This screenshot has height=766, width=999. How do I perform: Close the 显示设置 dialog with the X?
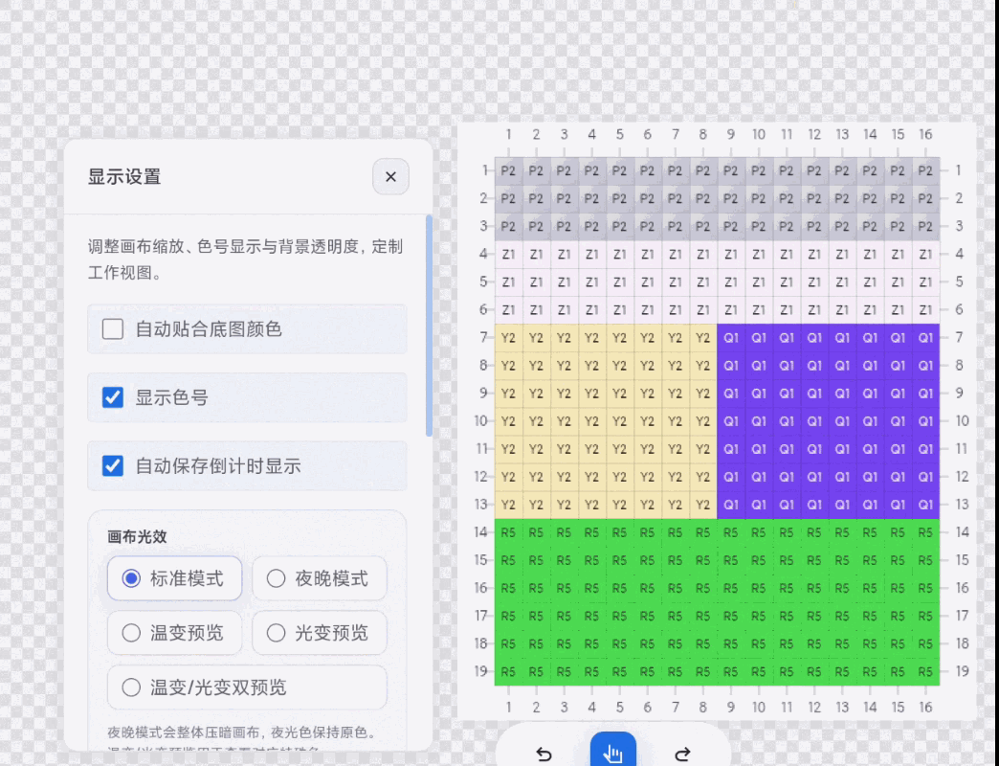[390, 176]
